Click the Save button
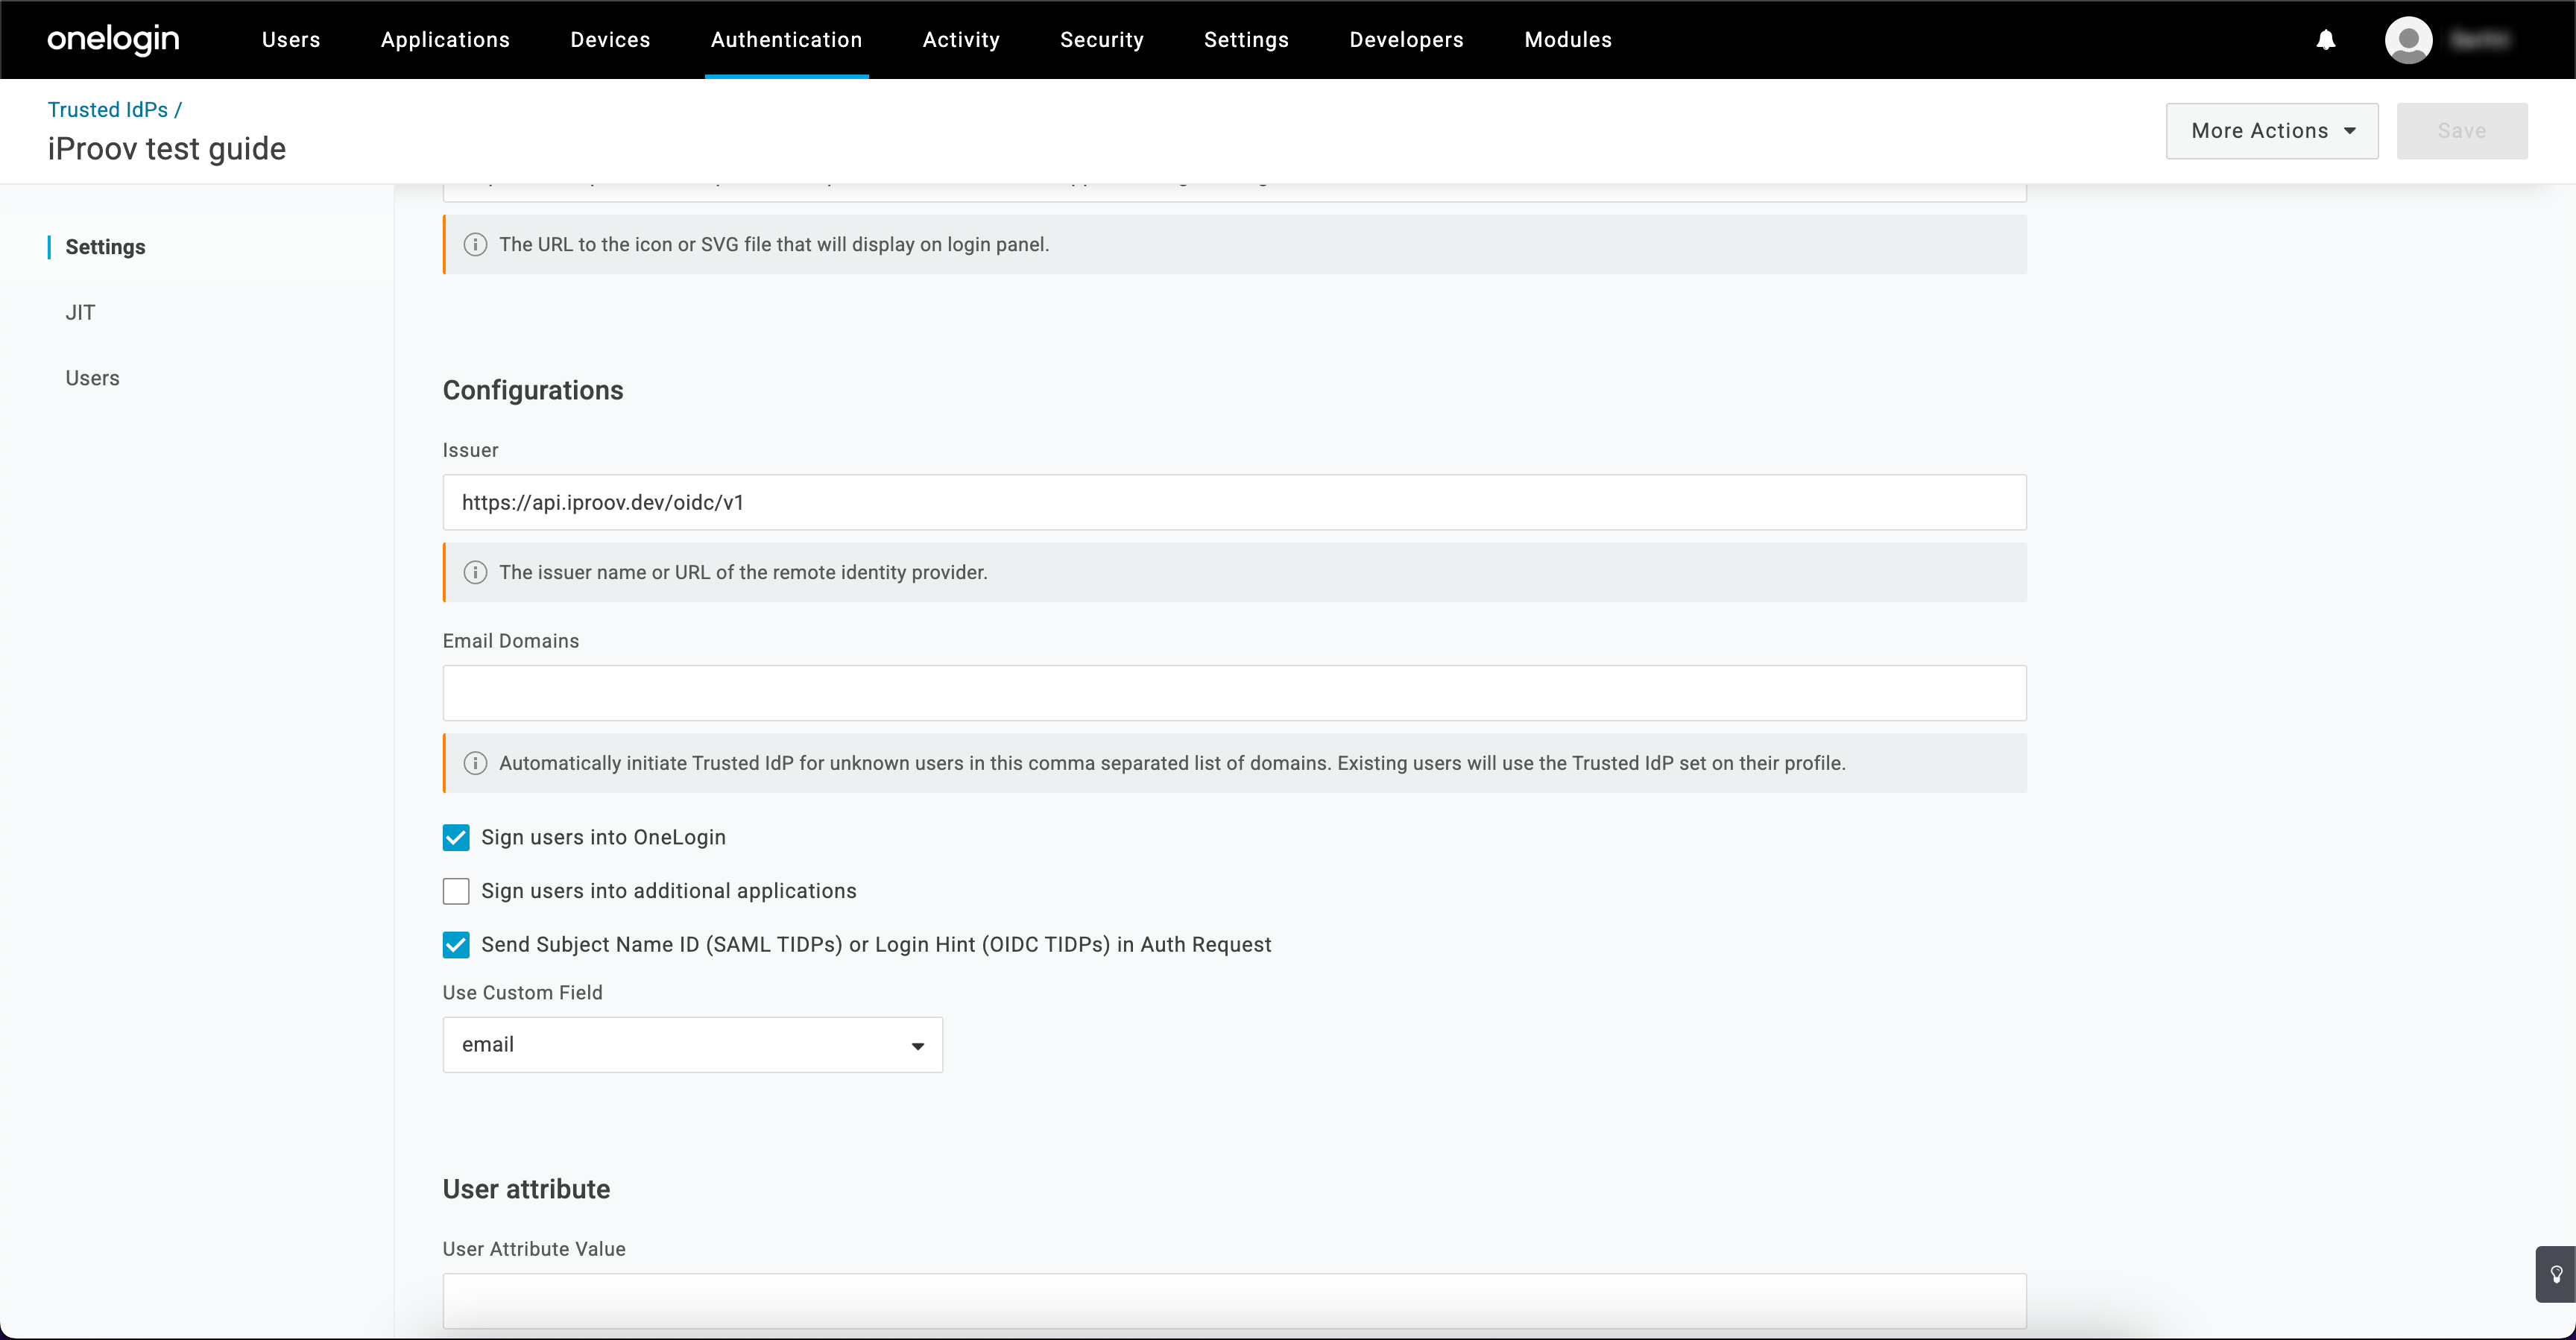 click(x=2462, y=131)
